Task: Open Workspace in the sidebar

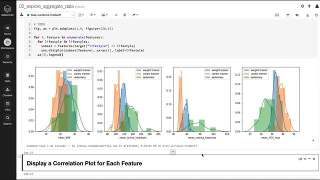Action: (x=7, y=44)
